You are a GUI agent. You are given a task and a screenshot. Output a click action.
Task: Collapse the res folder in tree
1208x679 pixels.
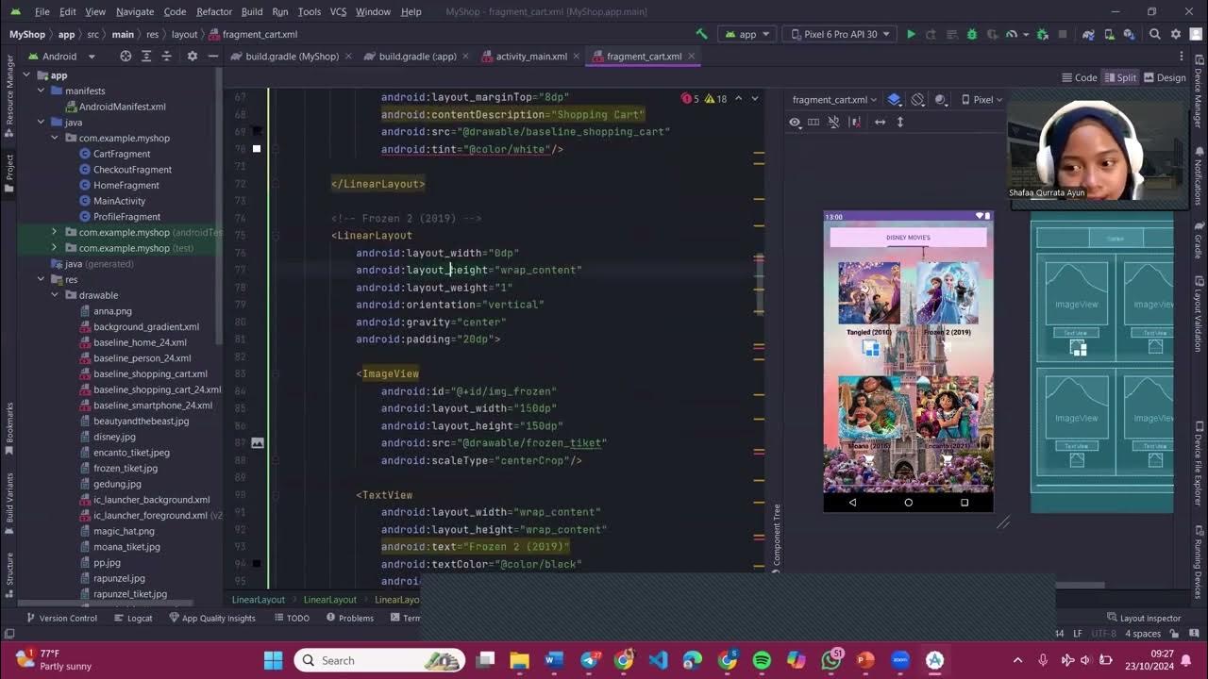[x=41, y=279]
